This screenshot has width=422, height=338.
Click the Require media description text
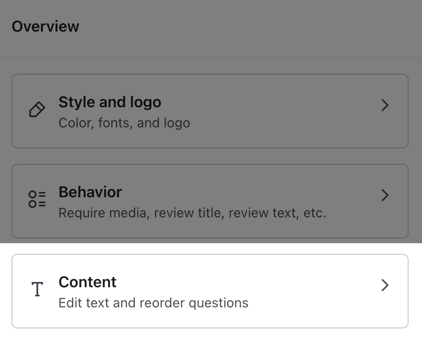tap(192, 213)
